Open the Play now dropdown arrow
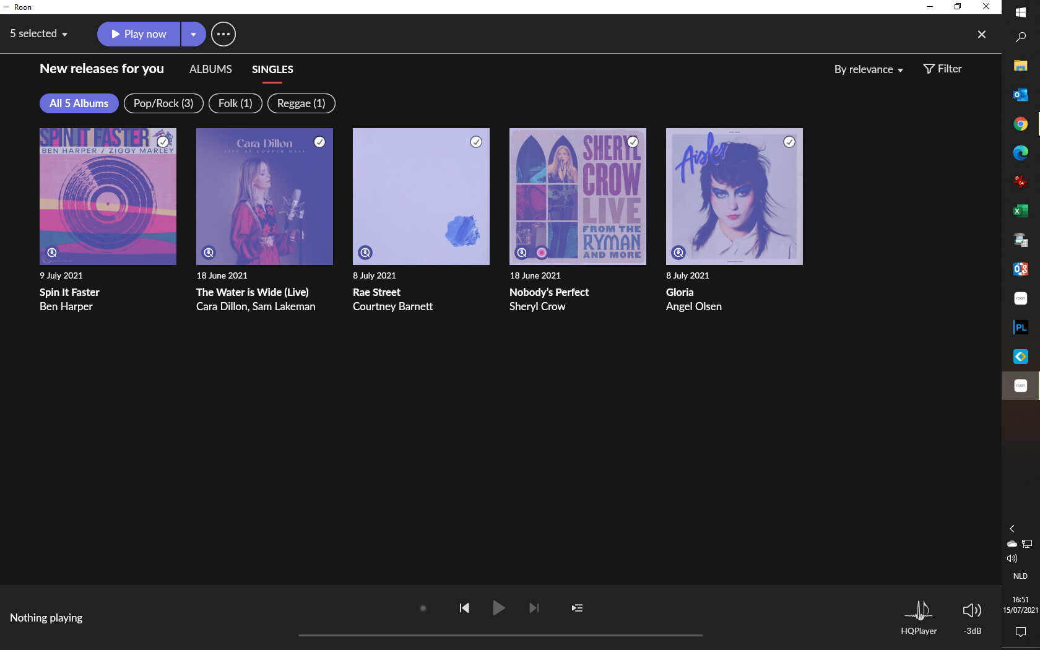This screenshot has height=650, width=1040. [x=194, y=34]
